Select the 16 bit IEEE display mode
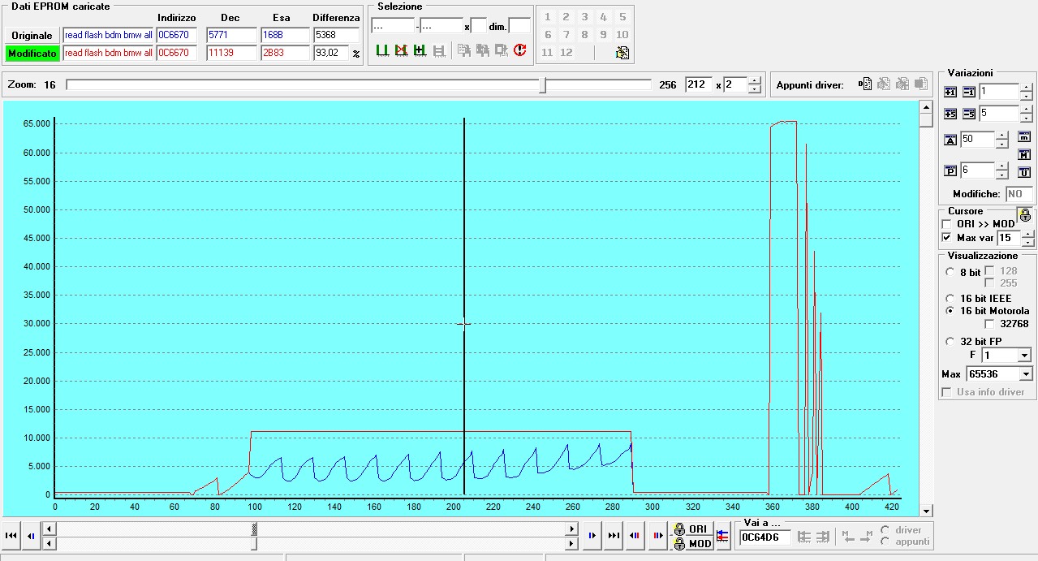Viewport: 1038px width, 561px height. [950, 298]
